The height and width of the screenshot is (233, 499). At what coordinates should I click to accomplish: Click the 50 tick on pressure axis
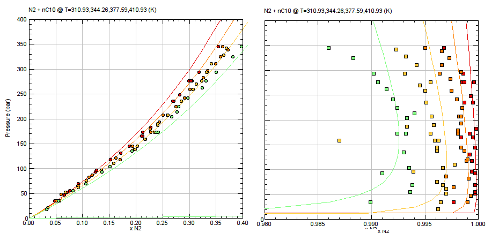tap(21, 193)
